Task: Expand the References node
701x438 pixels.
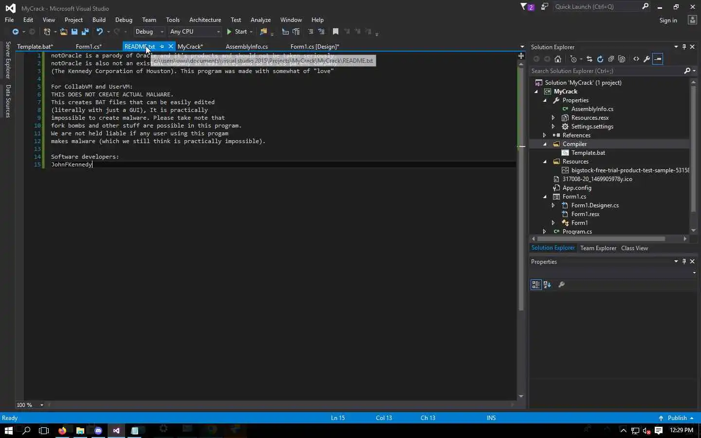Action: point(545,135)
